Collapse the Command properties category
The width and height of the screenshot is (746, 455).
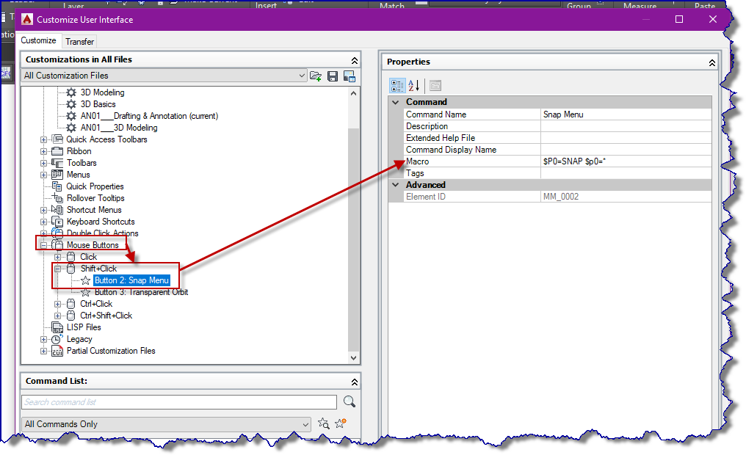click(396, 102)
